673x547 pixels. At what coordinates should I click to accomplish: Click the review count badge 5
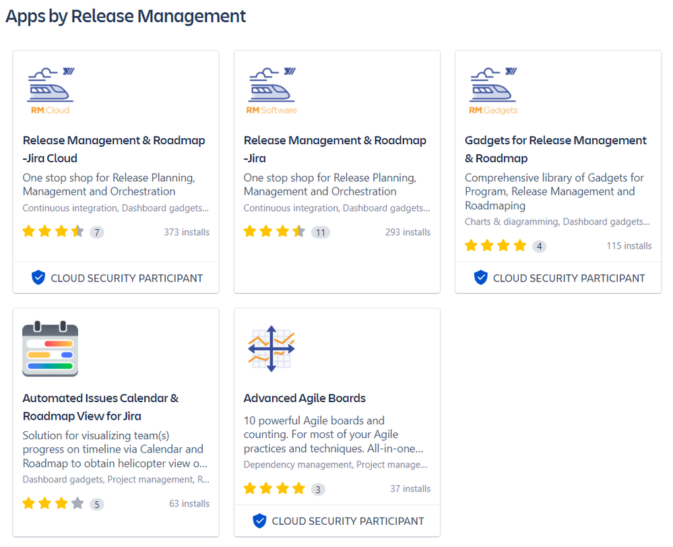point(97,504)
